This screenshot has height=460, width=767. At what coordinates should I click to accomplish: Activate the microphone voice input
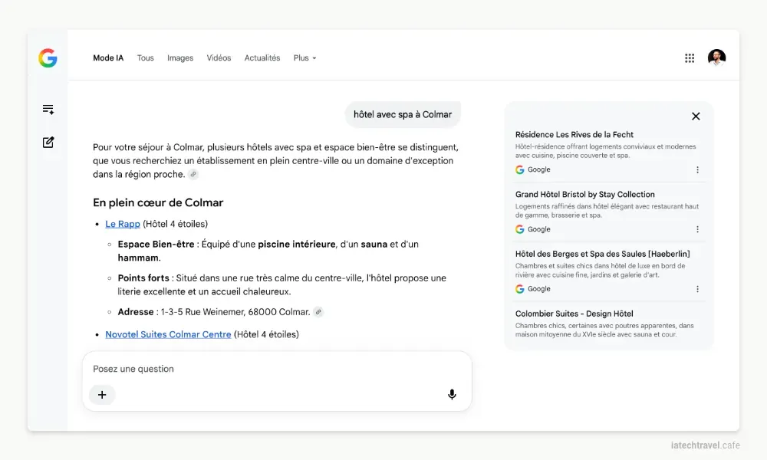pyautogui.click(x=452, y=395)
